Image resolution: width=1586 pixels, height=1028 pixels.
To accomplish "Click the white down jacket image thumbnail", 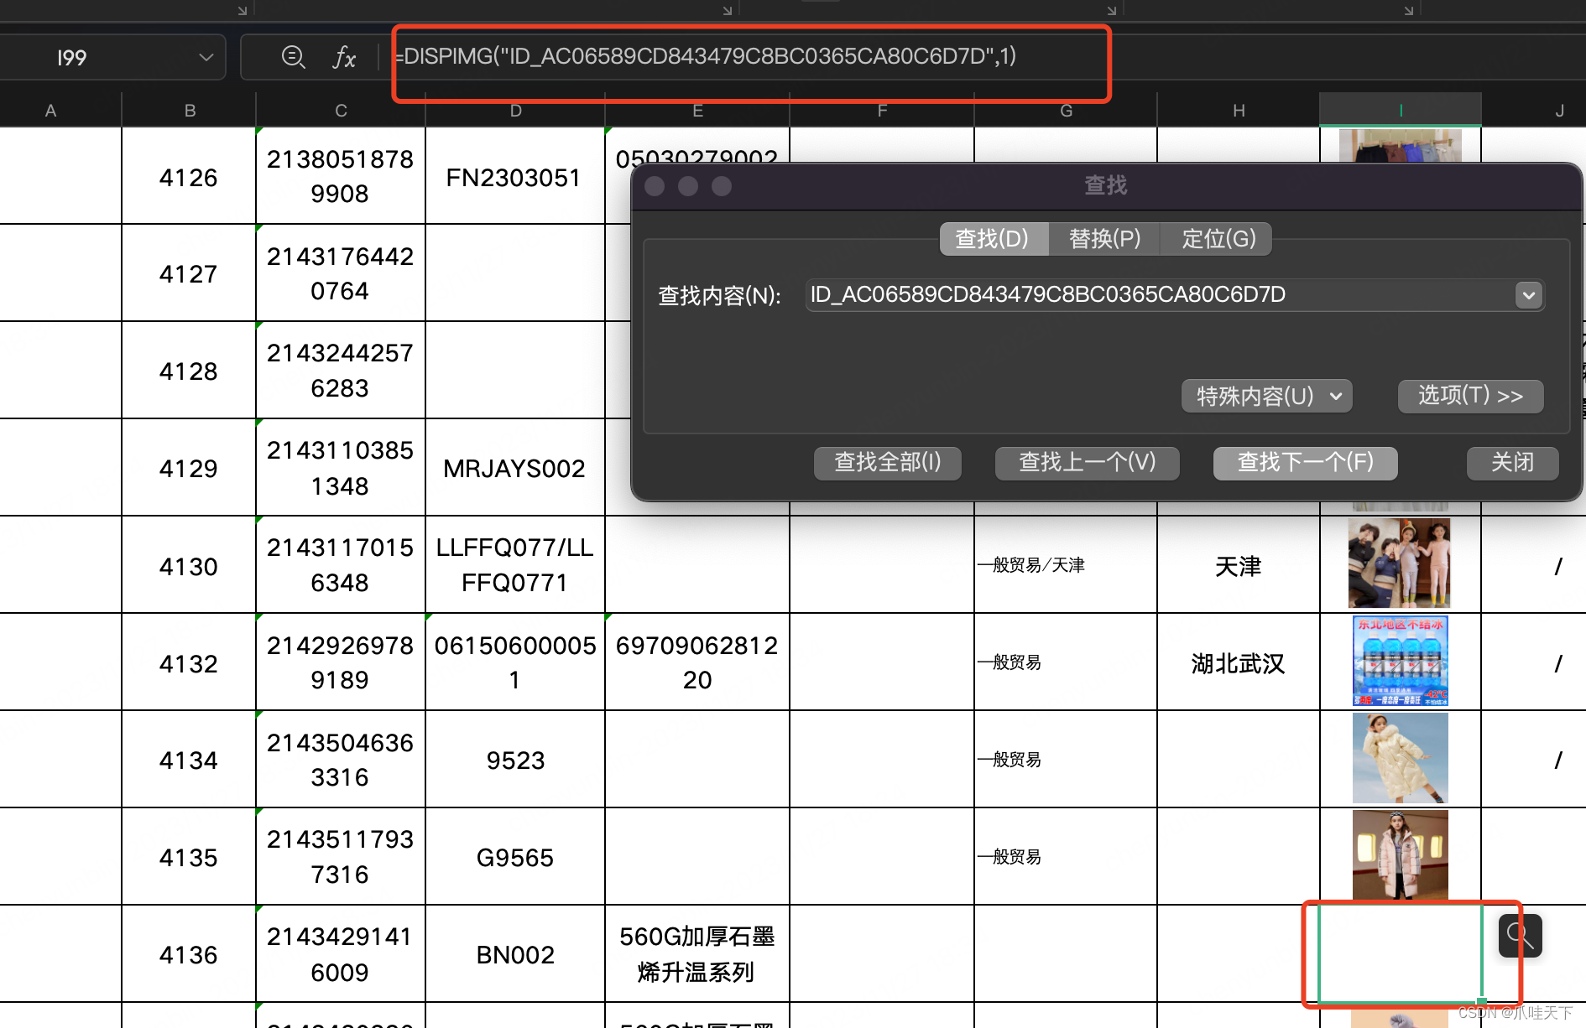I will (1400, 759).
